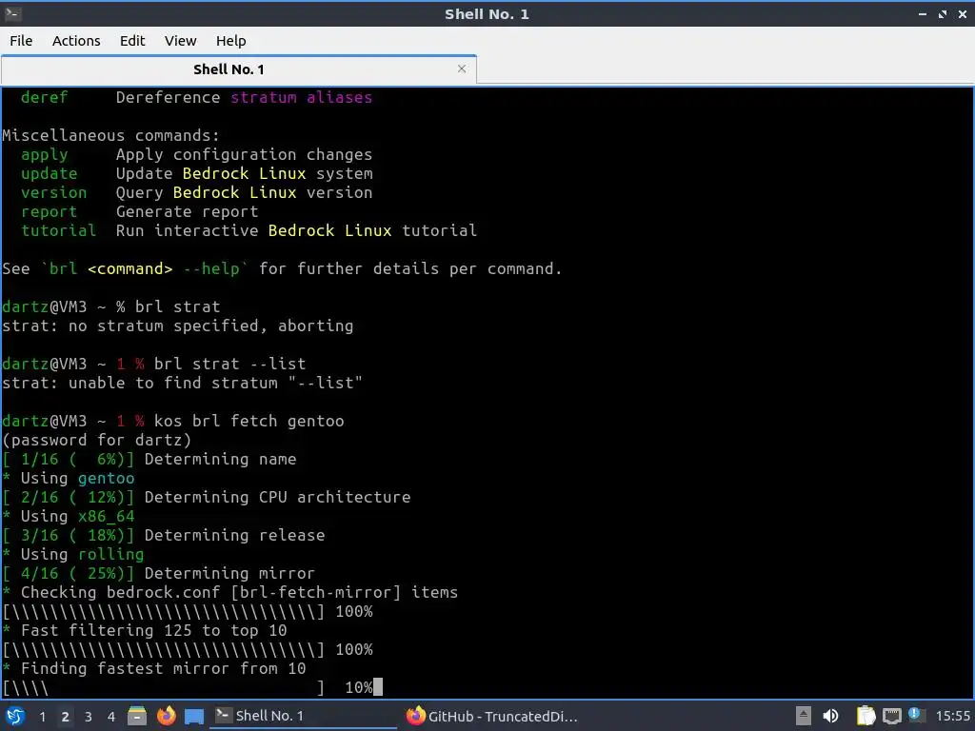Open the File menu
This screenshot has height=731, width=975.
[21, 41]
